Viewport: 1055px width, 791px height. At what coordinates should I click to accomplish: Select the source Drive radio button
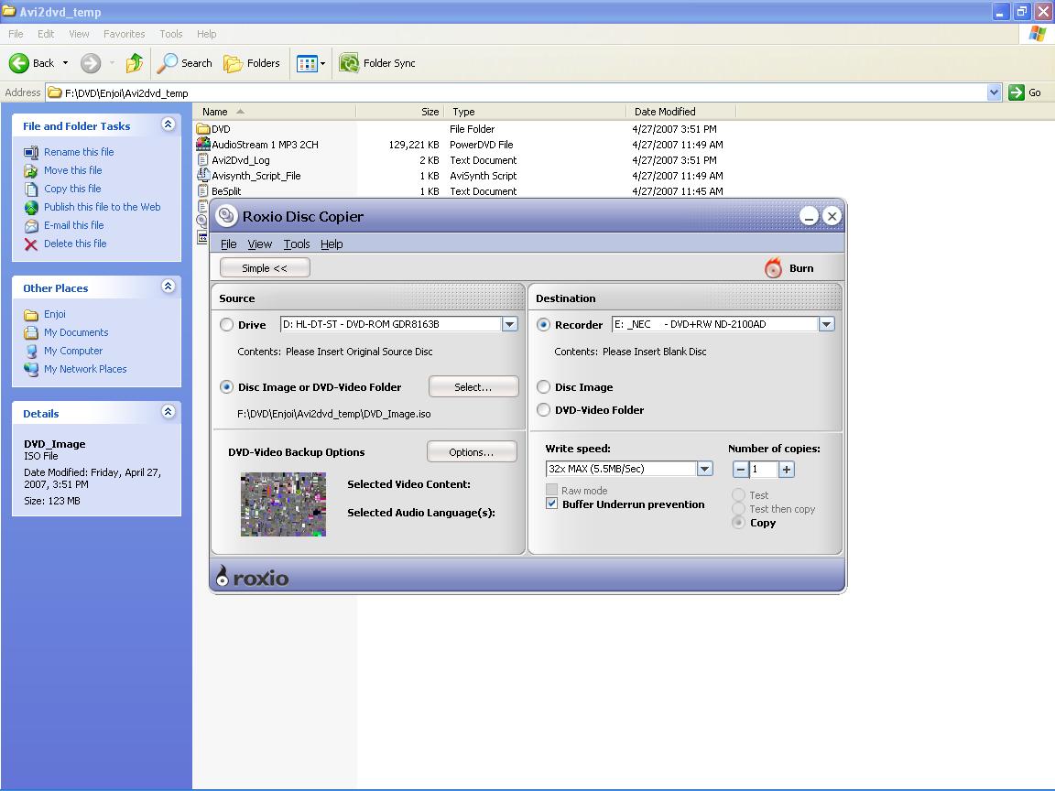coord(227,325)
